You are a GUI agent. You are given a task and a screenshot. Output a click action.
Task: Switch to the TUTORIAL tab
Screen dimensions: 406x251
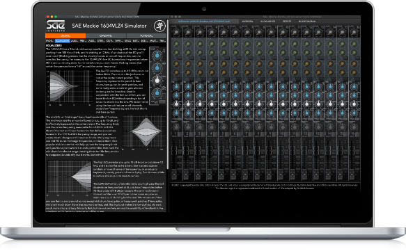(146, 35)
